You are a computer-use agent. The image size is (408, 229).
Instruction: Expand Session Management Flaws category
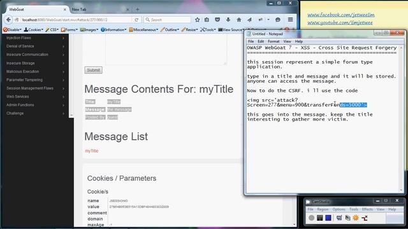pos(36,88)
